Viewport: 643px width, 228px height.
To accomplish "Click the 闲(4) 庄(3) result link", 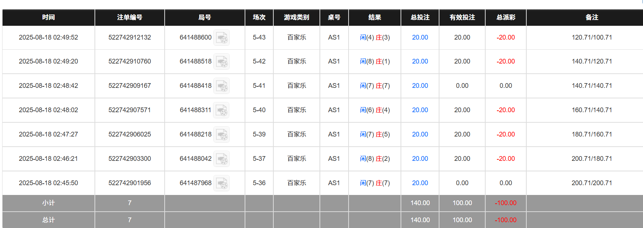I will click(375, 37).
